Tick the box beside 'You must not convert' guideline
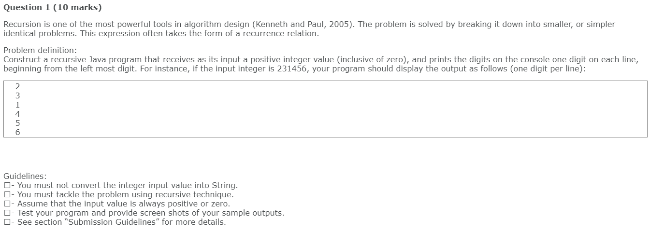The height and width of the screenshot is (232, 650). coord(6,186)
